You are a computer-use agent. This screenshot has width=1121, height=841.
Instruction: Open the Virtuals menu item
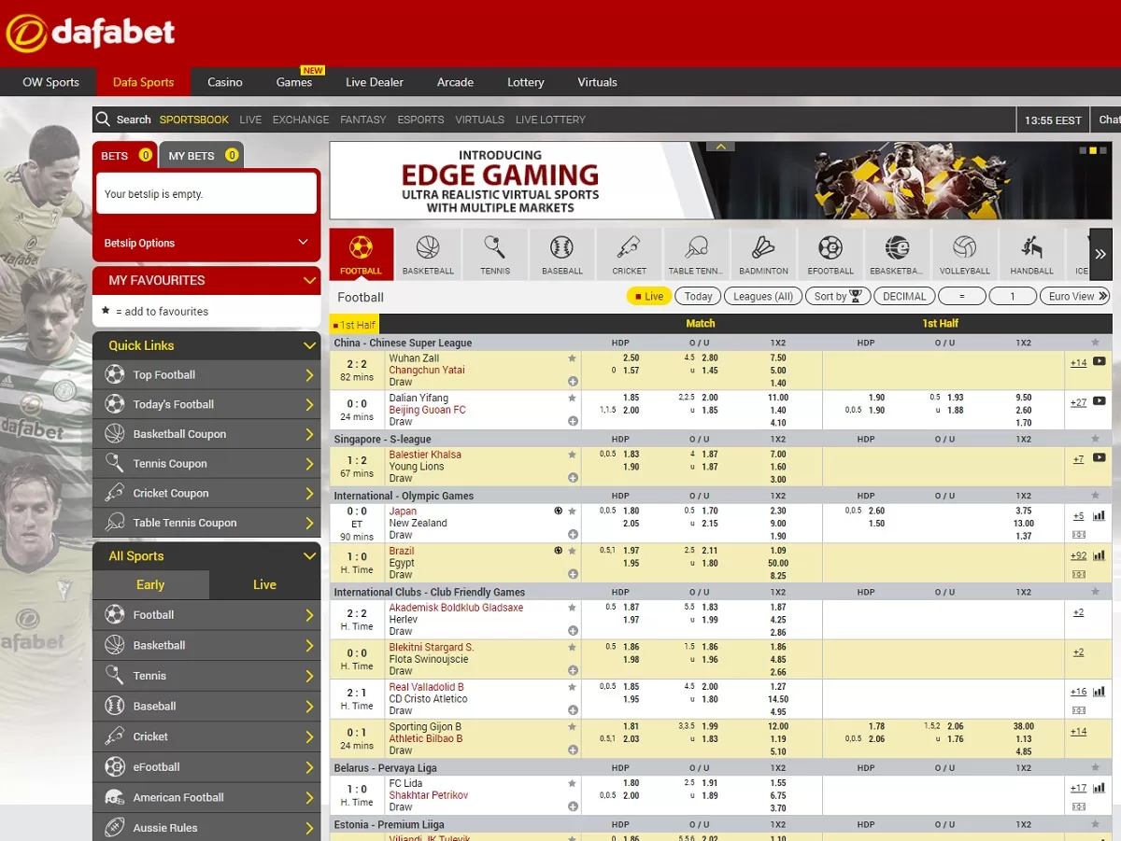597,82
